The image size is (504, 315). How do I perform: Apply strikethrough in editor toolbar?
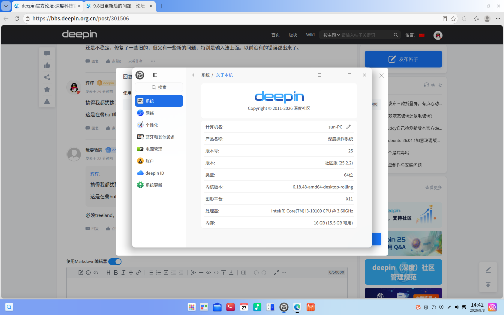click(131, 272)
